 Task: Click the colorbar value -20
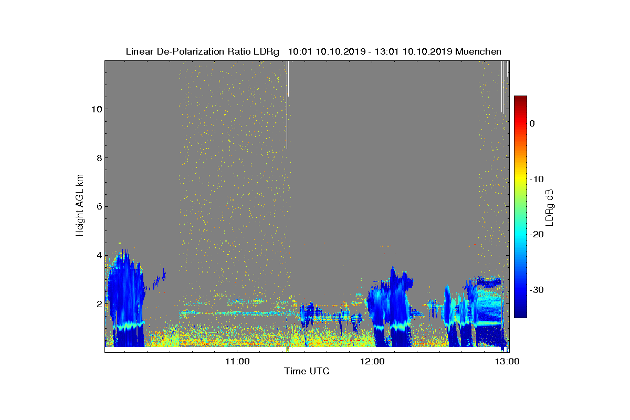[x=537, y=234]
